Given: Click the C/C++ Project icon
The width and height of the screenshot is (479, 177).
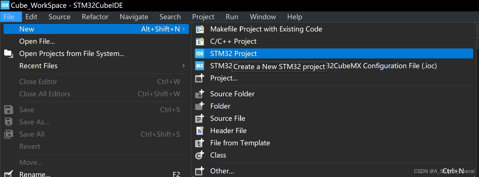Looking at the screenshot, I should click(x=200, y=41).
